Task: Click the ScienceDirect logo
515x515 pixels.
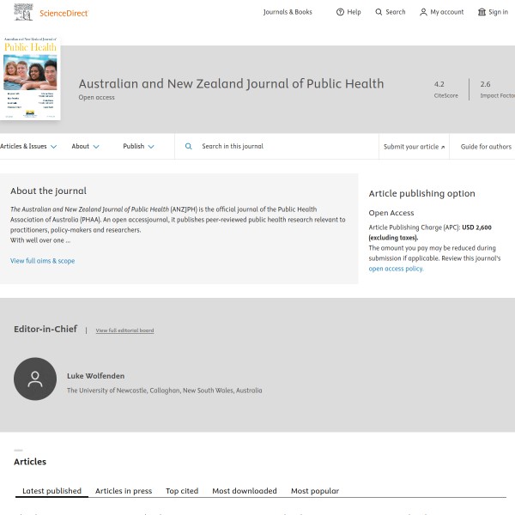Action: point(51,12)
